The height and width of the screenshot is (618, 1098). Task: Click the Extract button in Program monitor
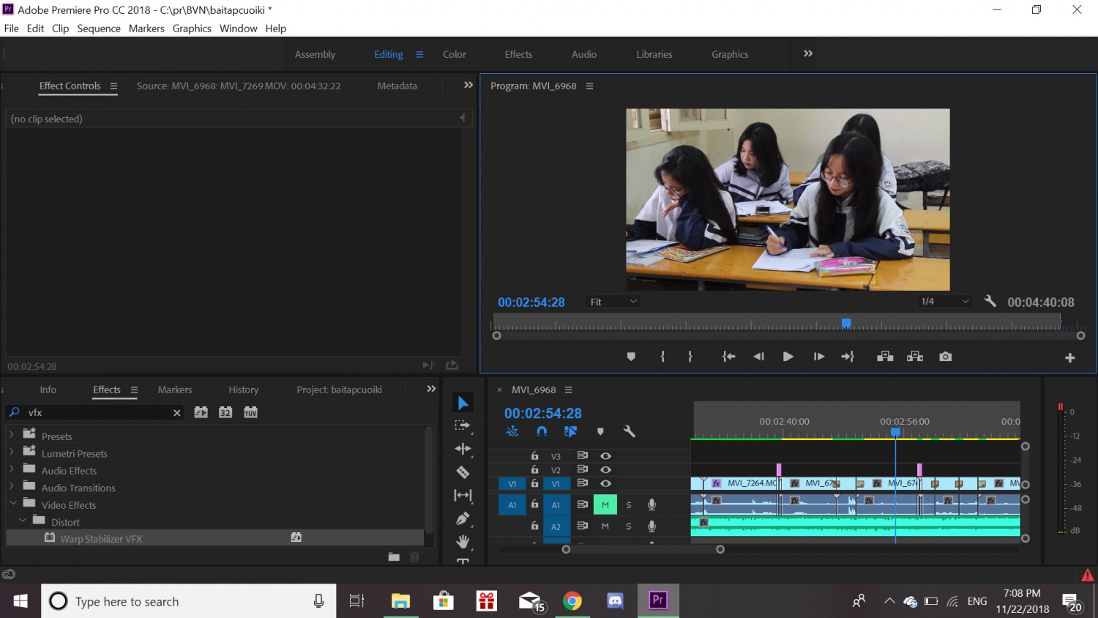click(x=915, y=357)
